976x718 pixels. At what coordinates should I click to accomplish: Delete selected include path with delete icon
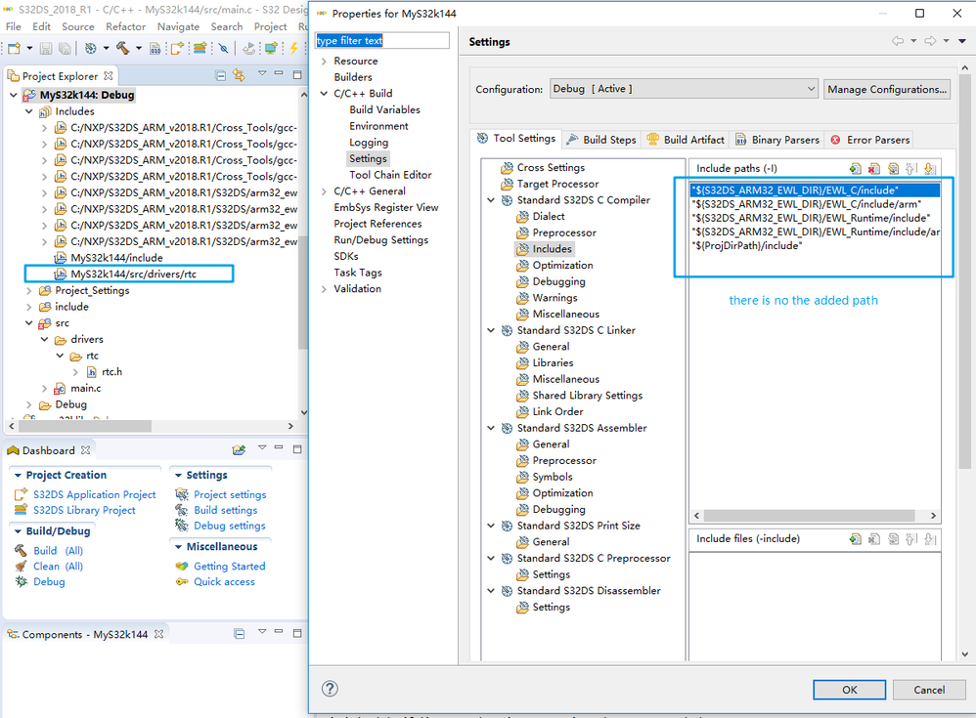874,168
